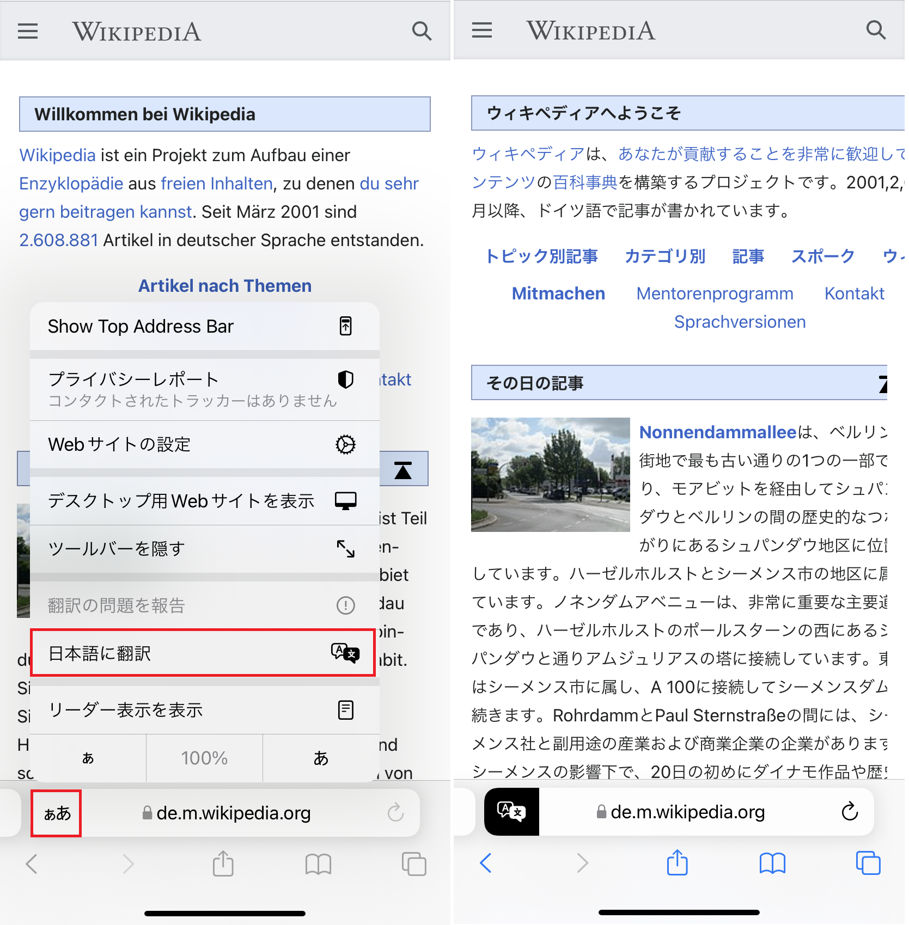Tap the ぁあ page settings button in address bar

(57, 813)
